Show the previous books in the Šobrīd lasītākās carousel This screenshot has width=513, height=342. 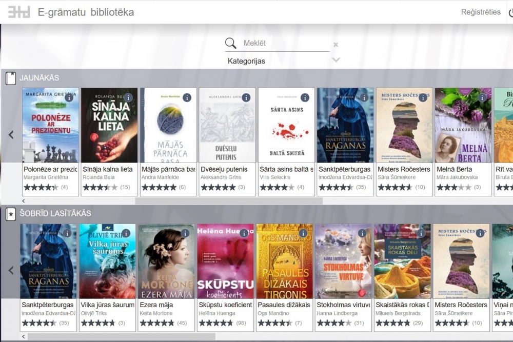(11, 270)
